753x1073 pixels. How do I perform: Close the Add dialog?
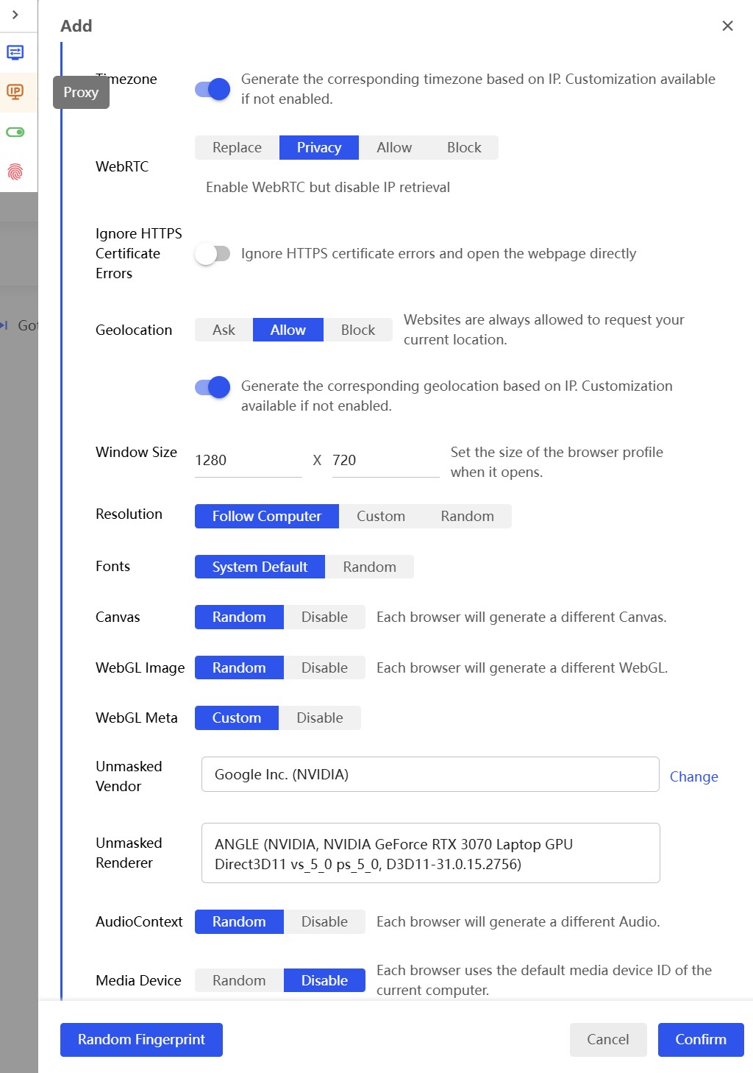[727, 26]
